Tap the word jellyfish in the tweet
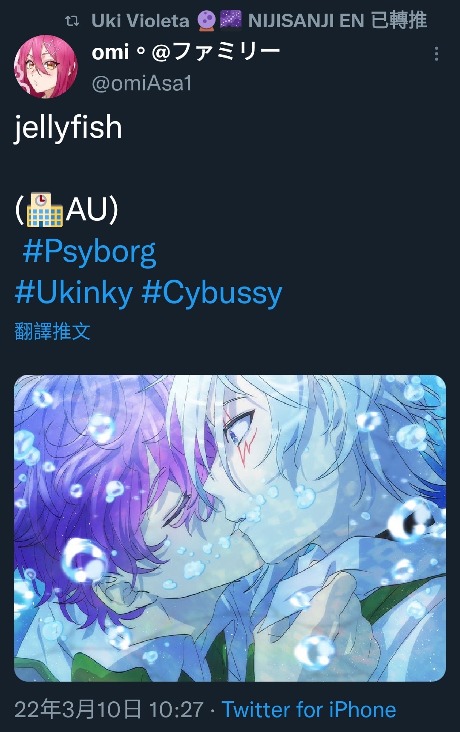 pyautogui.click(x=68, y=127)
